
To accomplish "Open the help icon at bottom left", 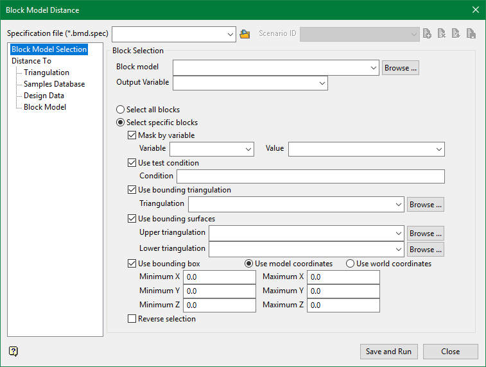I will [13, 351].
